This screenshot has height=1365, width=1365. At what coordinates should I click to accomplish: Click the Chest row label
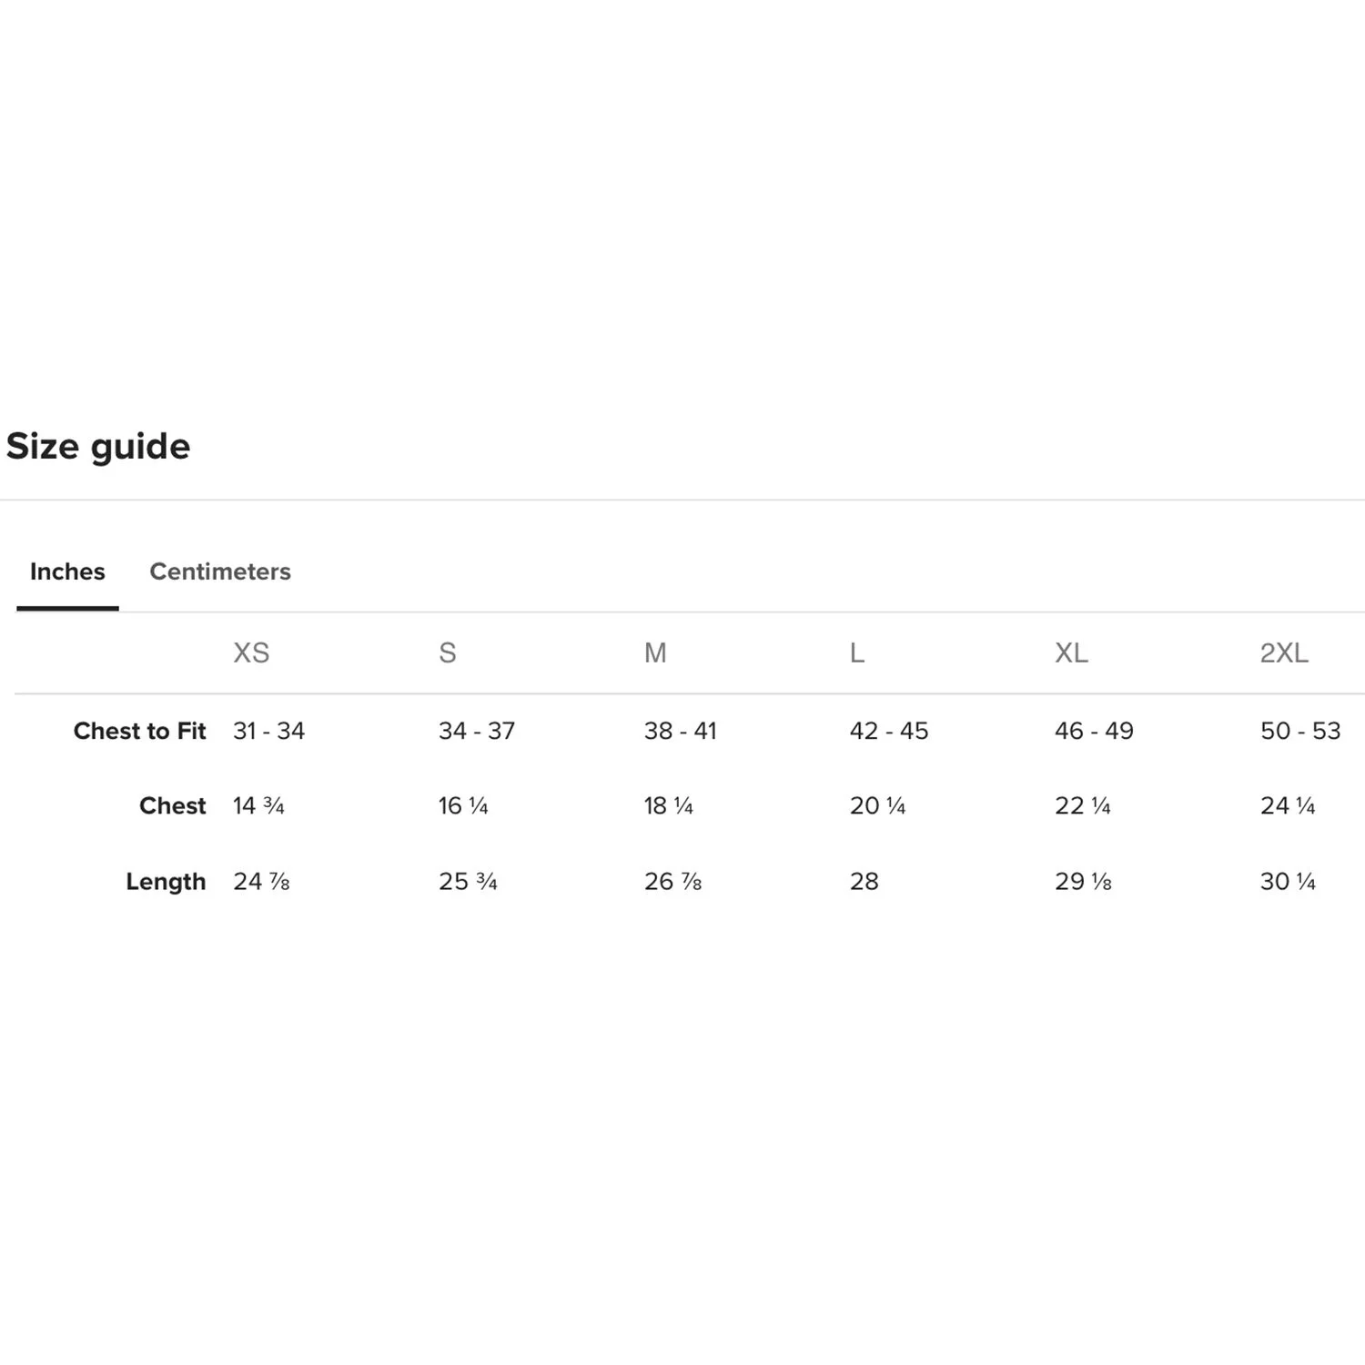pyautogui.click(x=173, y=805)
